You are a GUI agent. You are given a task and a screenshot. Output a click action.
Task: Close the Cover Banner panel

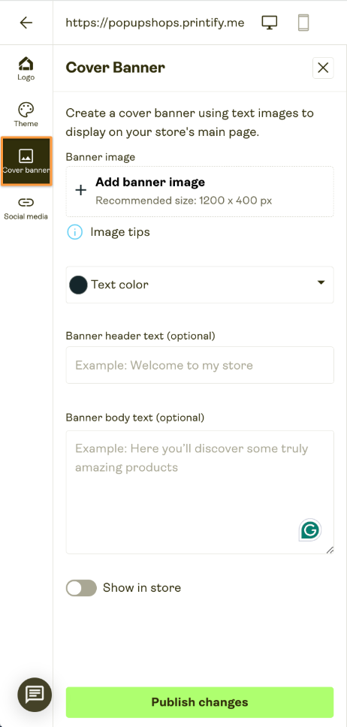[323, 68]
